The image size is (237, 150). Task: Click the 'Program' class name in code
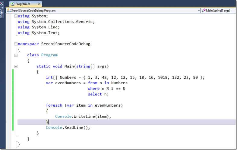click(x=49, y=55)
